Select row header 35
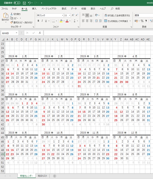The width and height of the screenshot is (153, 179). pos(3,95)
